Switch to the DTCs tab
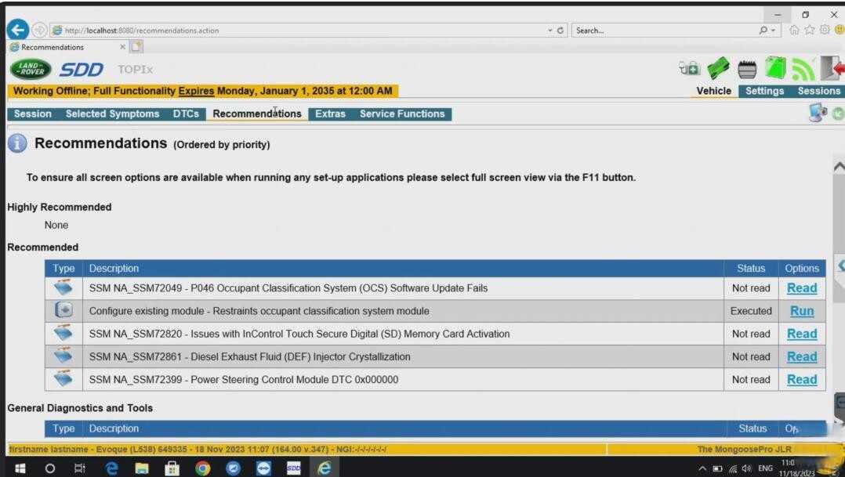Viewport: 845px width, 477px height. (x=186, y=114)
